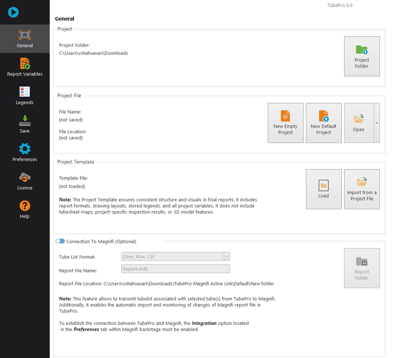Click Import from a Project File
405x358 pixels.
coord(361,188)
